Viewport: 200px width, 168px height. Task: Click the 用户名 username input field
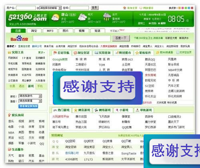click(26, 8)
